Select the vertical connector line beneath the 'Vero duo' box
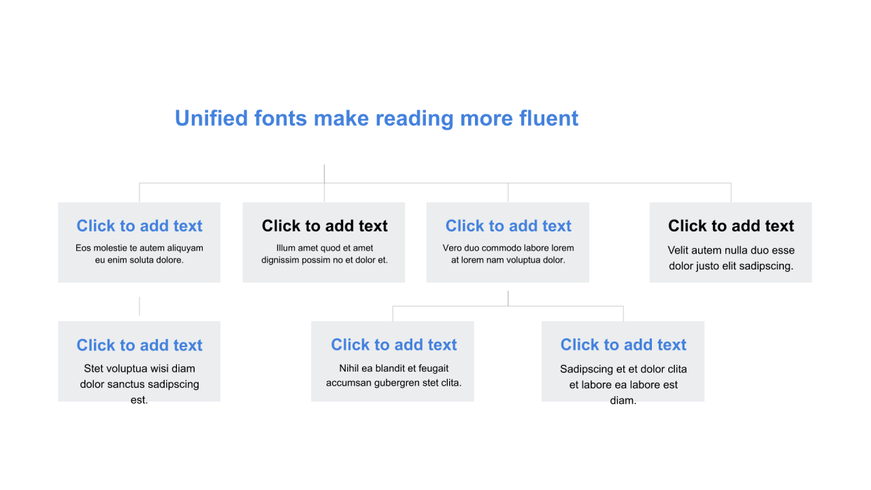Screen dimensions: 871x490 tap(508, 298)
